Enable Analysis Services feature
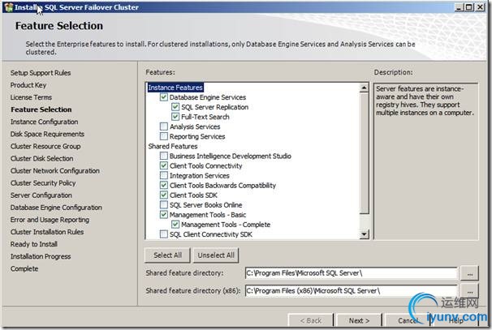492x330 pixels. pyautogui.click(x=163, y=126)
